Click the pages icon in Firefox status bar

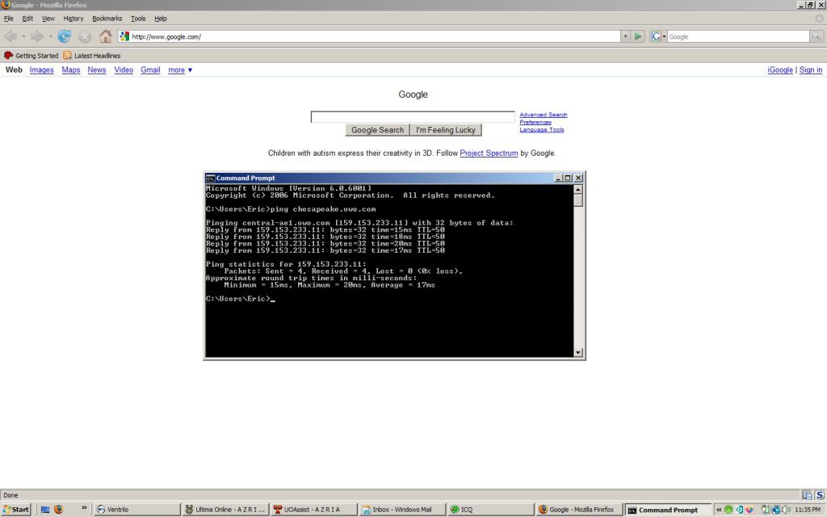807,495
